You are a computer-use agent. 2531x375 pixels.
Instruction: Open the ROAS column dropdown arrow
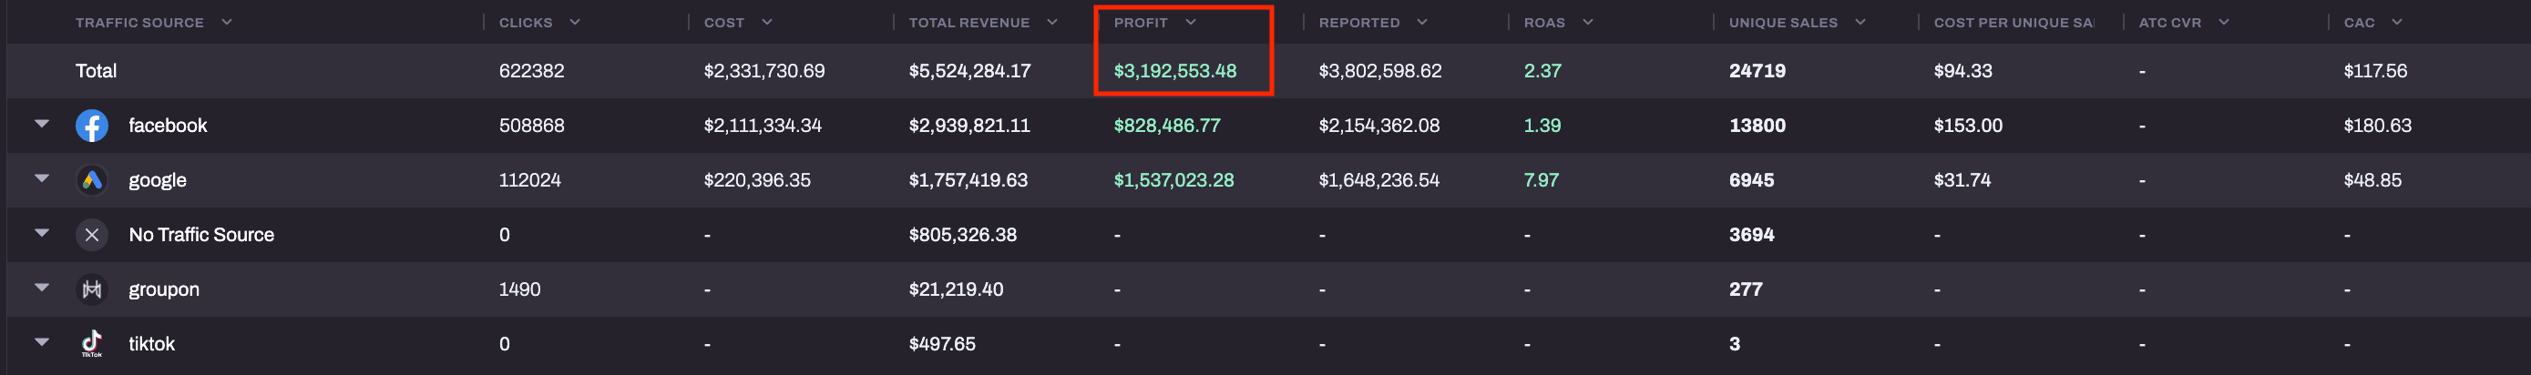pyautogui.click(x=1588, y=22)
